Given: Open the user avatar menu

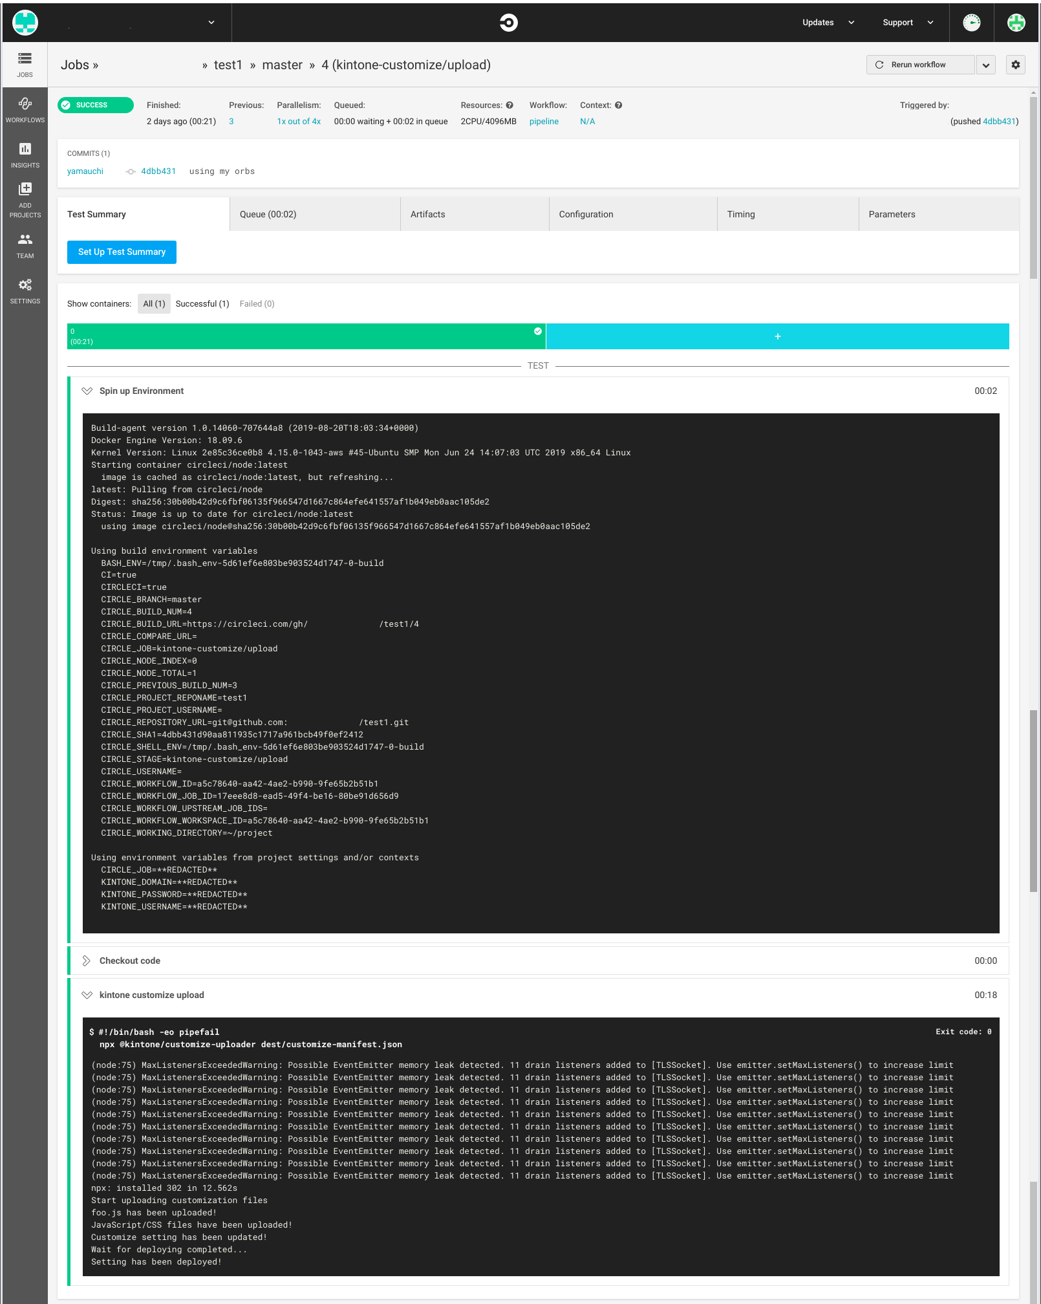Looking at the screenshot, I should point(1016,23).
